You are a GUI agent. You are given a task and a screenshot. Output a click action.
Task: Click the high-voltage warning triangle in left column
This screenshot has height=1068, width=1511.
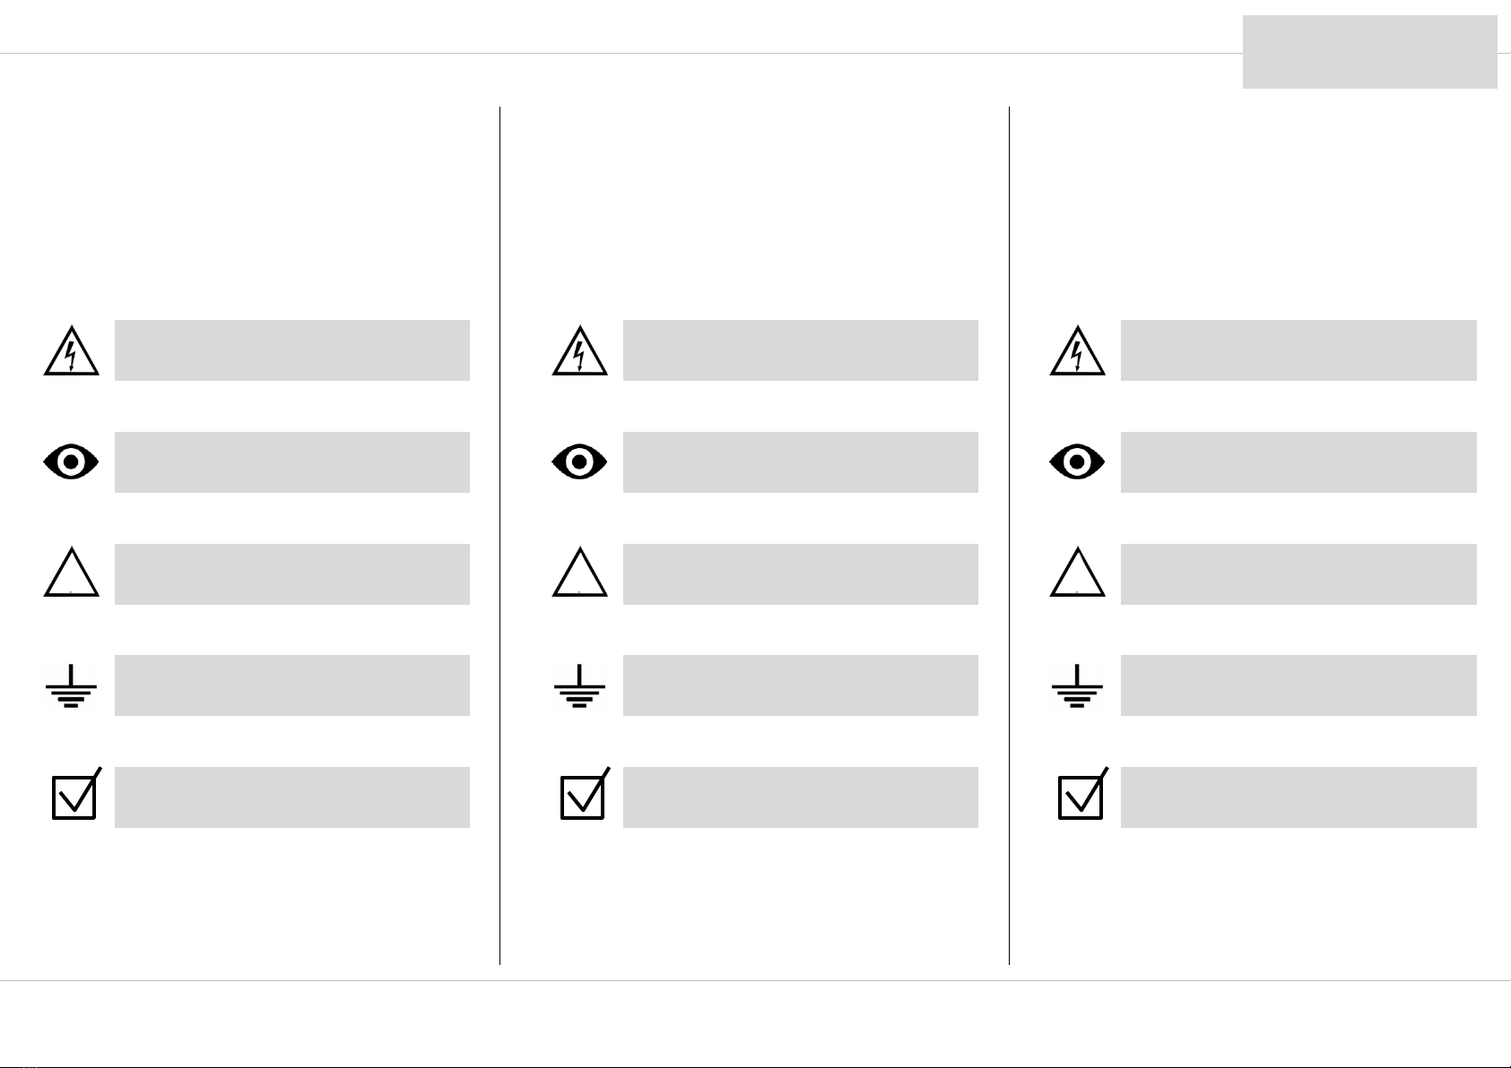point(72,351)
